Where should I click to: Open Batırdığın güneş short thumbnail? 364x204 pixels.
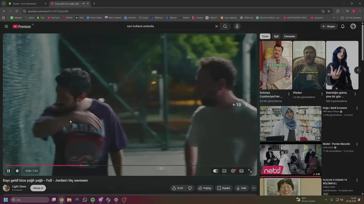[342, 65]
